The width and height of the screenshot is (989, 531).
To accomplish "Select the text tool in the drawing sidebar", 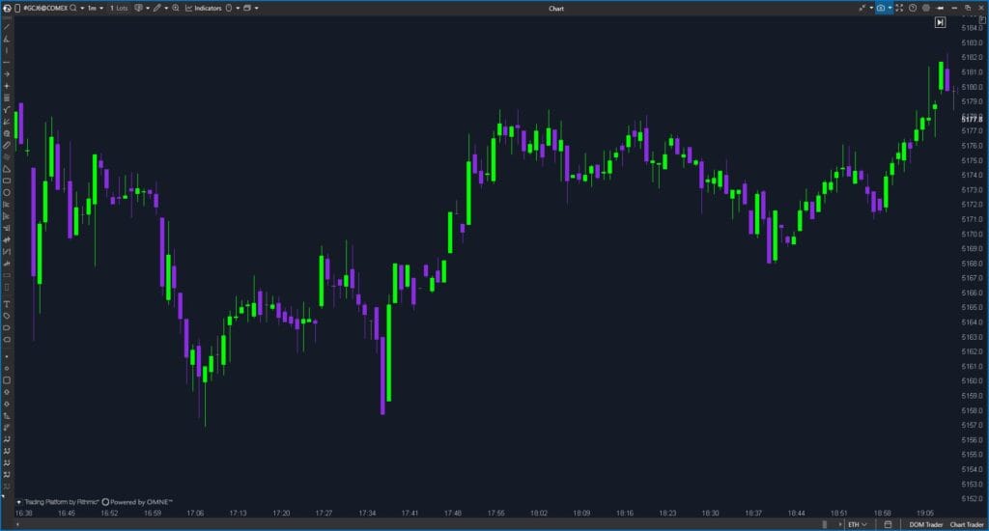I will point(7,304).
